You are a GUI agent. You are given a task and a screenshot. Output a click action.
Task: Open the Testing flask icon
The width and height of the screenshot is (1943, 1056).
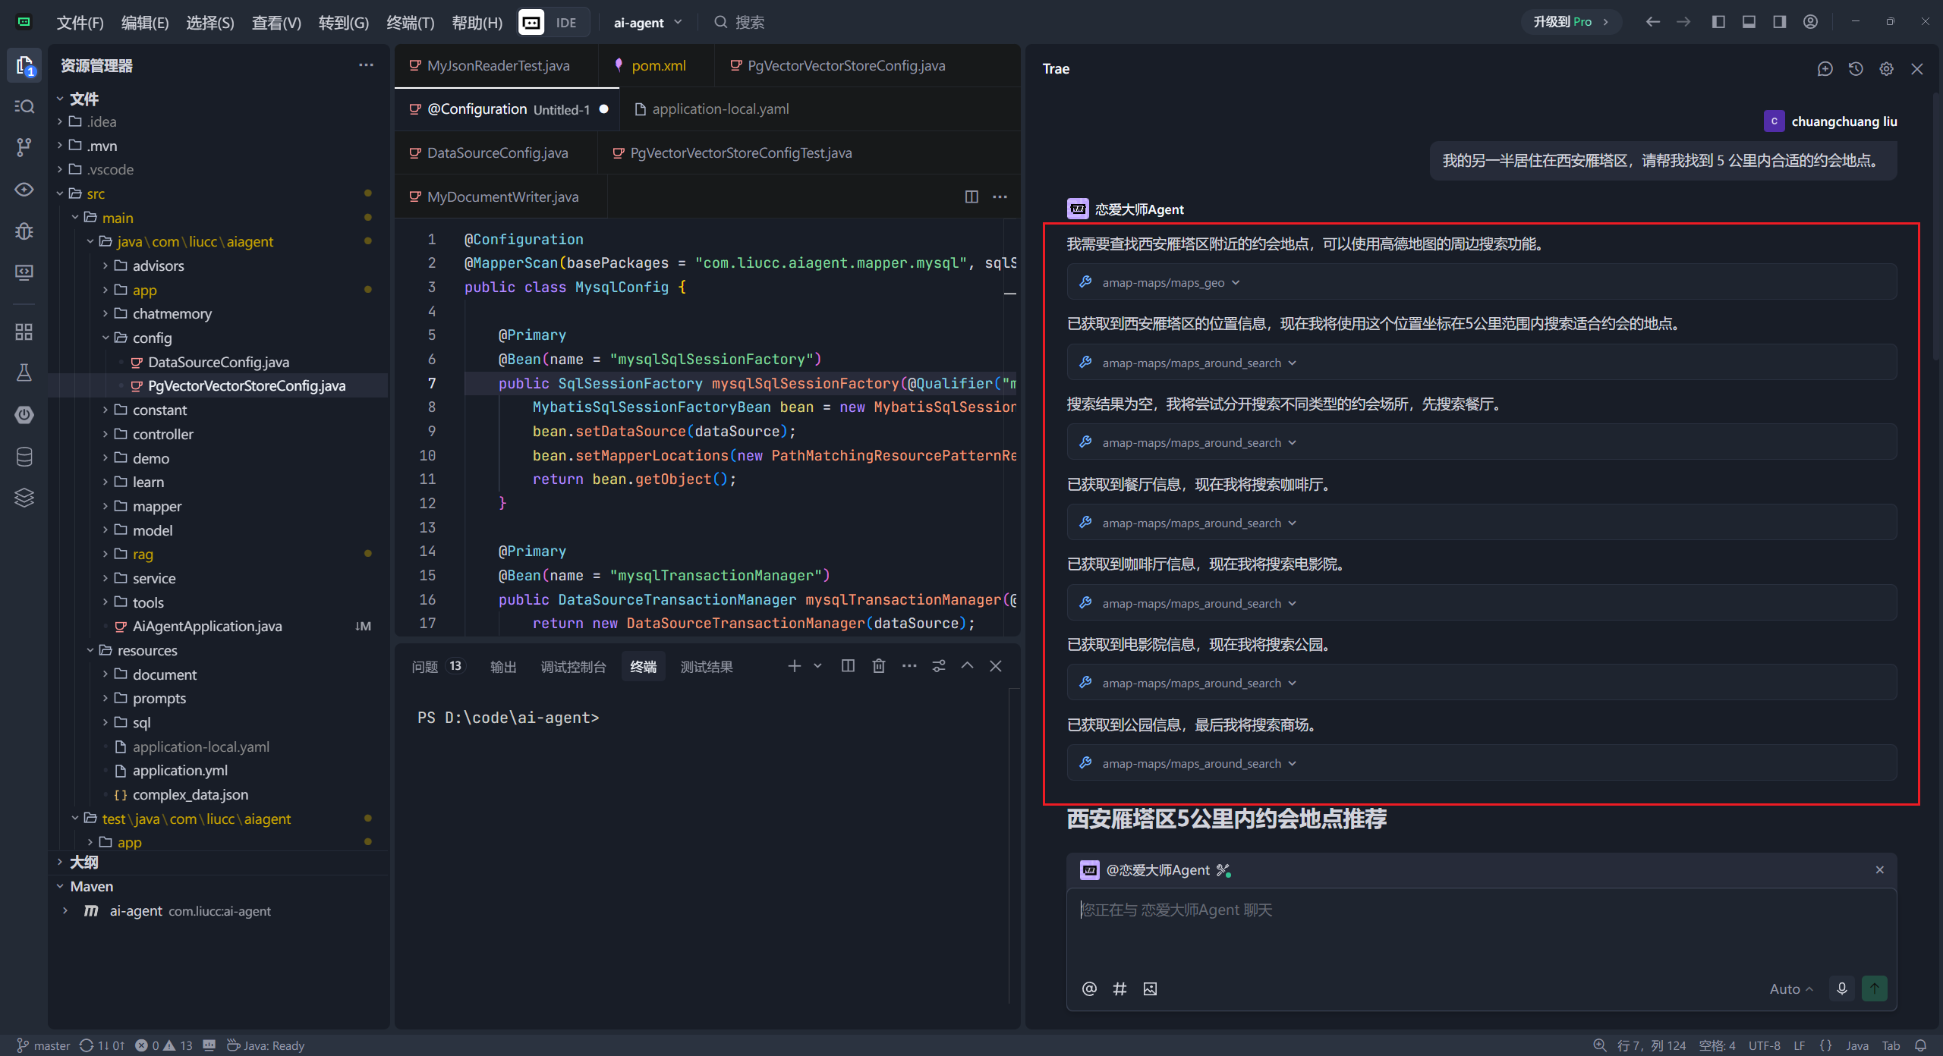pos(24,372)
